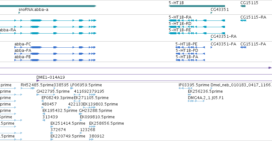Select the 338595 feature label

(61, 85)
